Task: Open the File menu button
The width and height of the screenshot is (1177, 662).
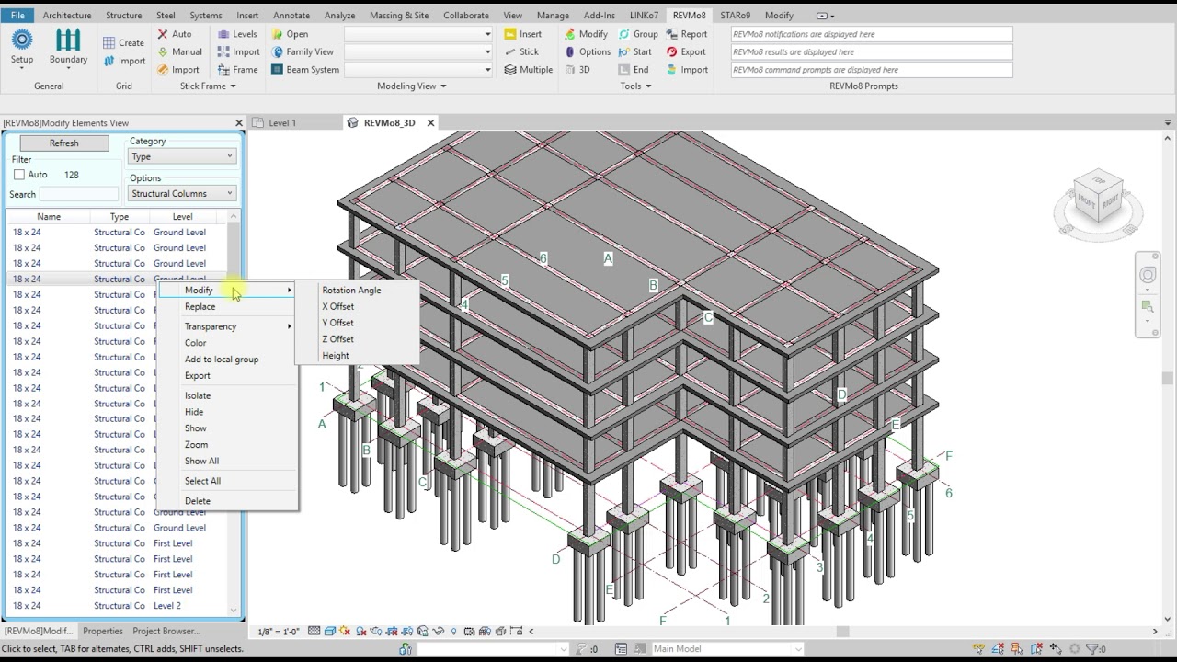Action: [x=17, y=16]
